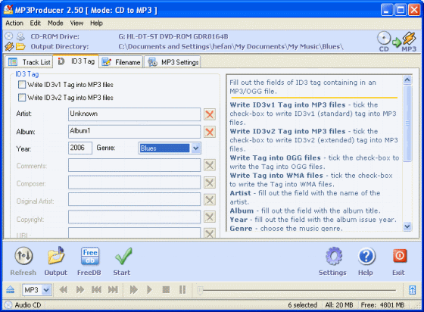Image resolution: width=424 pixels, height=312 pixels.
Task: Click the CD disc icon beside CD-ROM Drive
Action: 8,36
